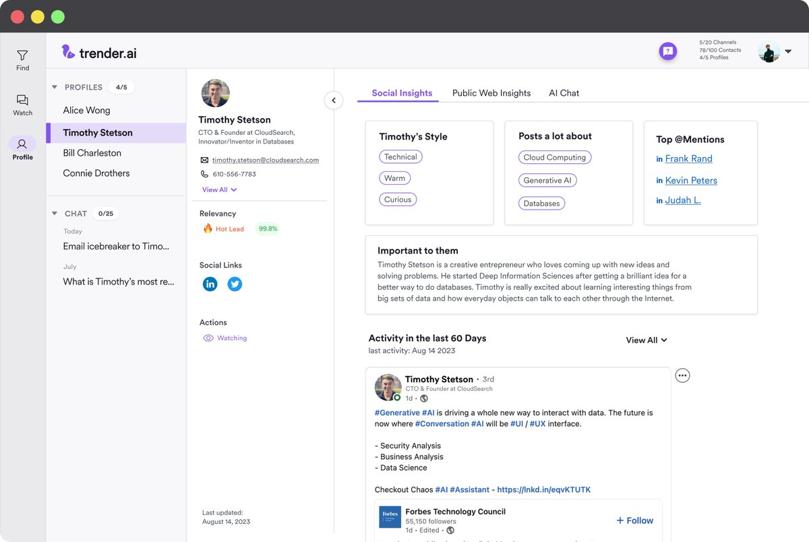
Task: Open the Find sidebar icon
Action: pyautogui.click(x=22, y=59)
